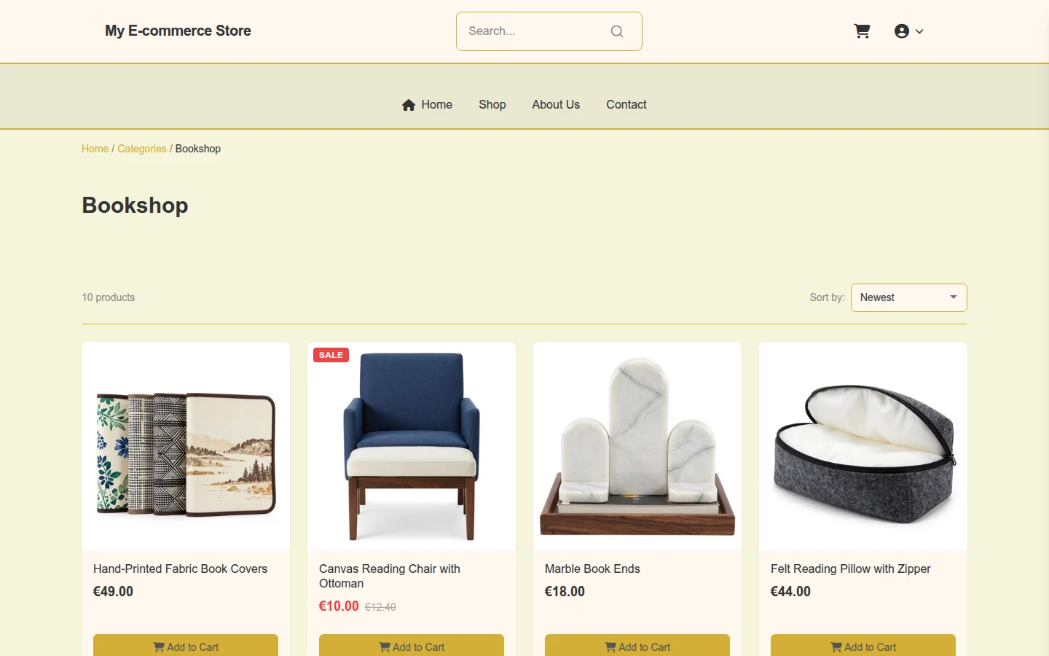
Task: Click cart icon on Felt Reading Pillow button
Action: (836, 647)
